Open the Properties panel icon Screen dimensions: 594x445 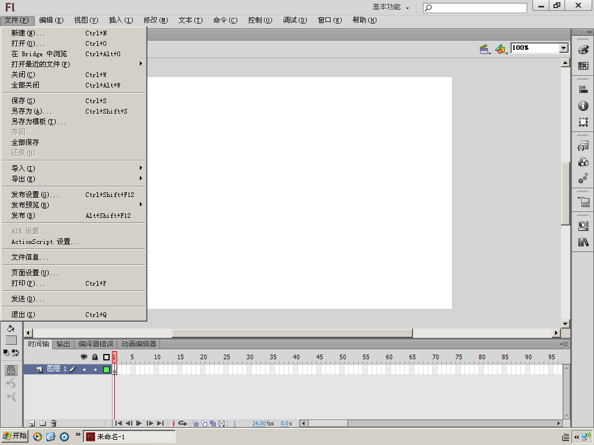[x=584, y=226]
